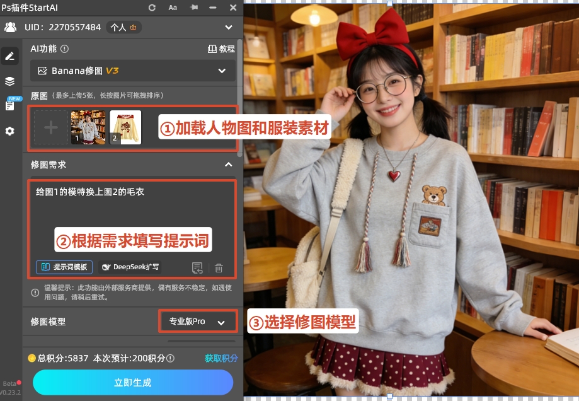Click the Aa font size icon
The height and width of the screenshot is (401, 579).
(172, 8)
